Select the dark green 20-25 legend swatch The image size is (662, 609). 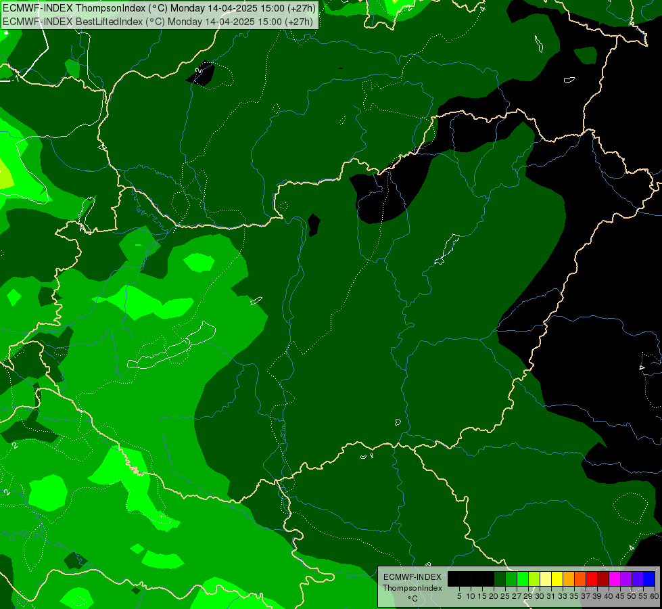500,579
